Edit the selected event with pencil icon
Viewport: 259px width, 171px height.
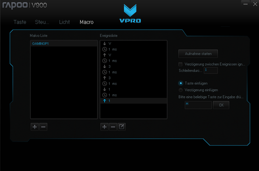[x=122, y=127]
